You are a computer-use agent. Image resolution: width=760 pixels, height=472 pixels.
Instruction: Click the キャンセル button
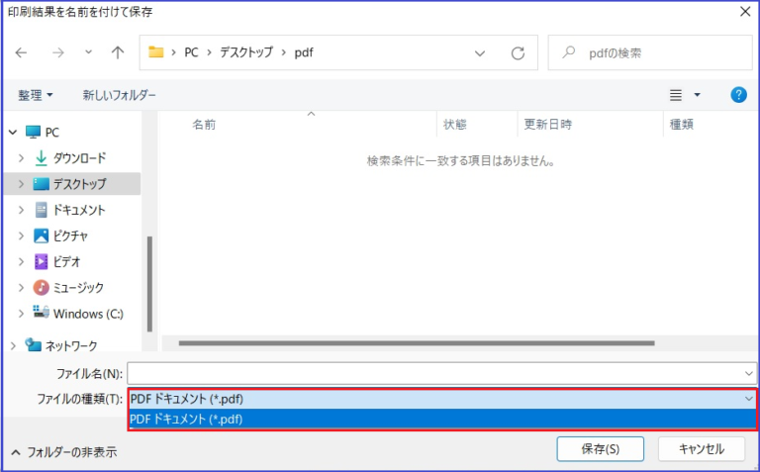(702, 448)
